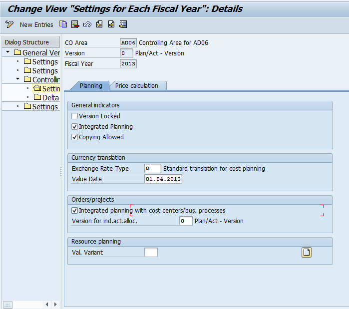Open the General Ver folder
Viewport: 349px width, 309px height.
pyautogui.click(x=37, y=53)
